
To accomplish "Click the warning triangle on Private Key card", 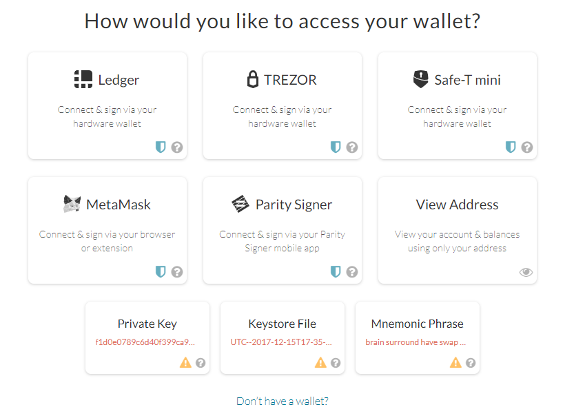I will click(186, 362).
